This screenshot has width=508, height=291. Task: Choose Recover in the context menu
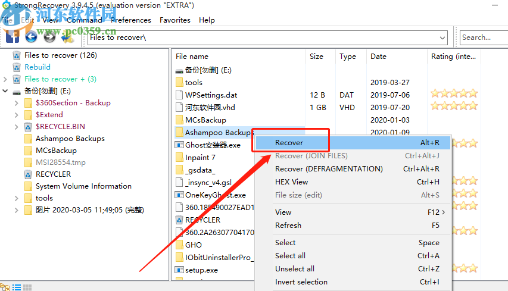(x=353, y=143)
